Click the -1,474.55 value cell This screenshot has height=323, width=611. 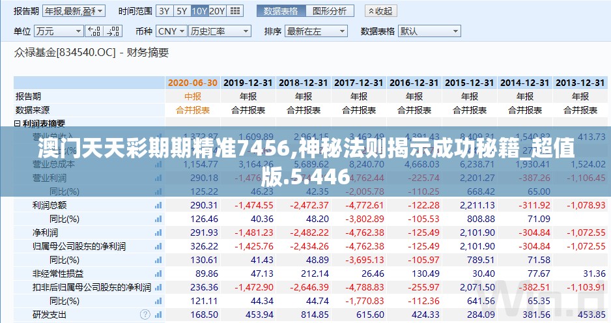pos(253,205)
